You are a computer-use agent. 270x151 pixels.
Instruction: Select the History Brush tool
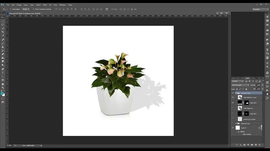point(3,50)
